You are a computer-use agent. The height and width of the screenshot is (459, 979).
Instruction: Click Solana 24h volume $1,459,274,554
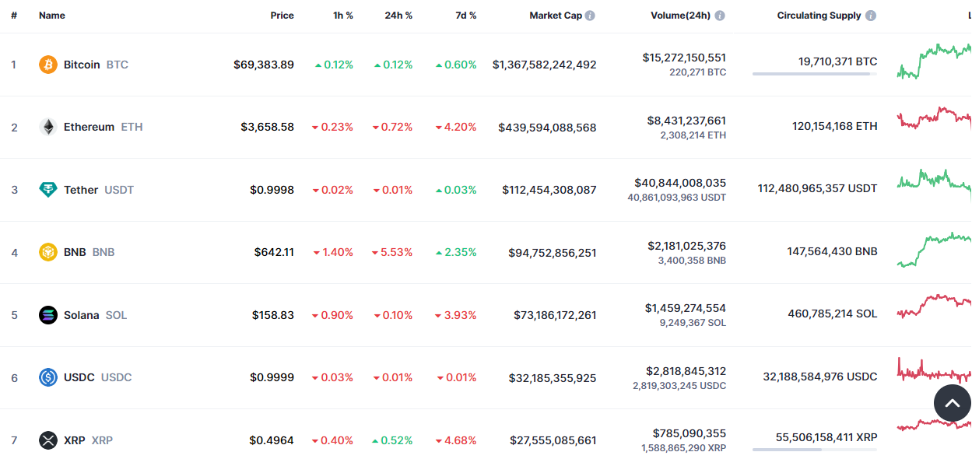click(686, 308)
